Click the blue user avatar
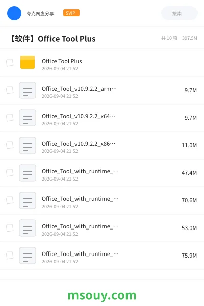Viewport: 204px width, 306px height. [x=14, y=13]
